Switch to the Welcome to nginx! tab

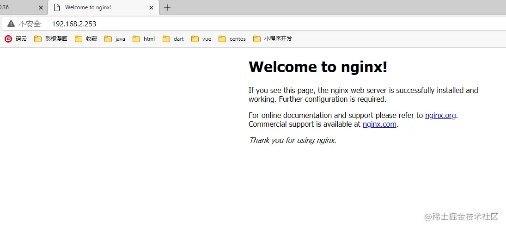(103, 7)
